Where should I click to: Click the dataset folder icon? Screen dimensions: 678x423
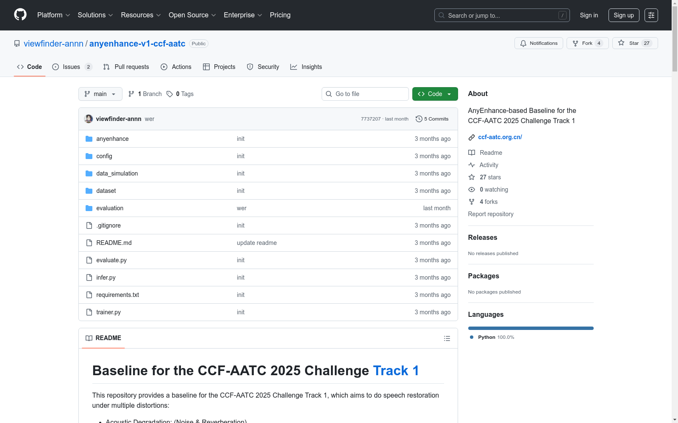[89, 191]
